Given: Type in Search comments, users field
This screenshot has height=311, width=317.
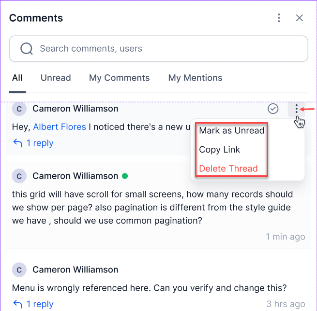Looking at the screenshot, I should pos(165,48).
